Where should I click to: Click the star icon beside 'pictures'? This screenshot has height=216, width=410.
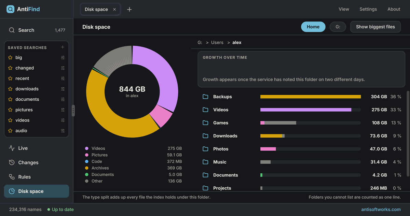coord(10,110)
